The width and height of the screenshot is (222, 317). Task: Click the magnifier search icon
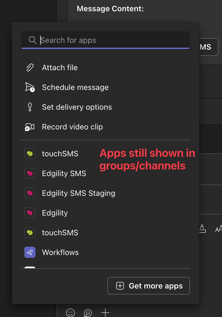tap(32, 40)
